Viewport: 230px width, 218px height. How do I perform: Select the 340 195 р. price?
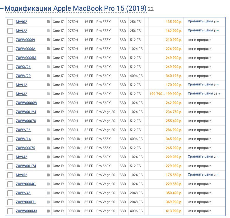pyautogui.click(x=174, y=76)
